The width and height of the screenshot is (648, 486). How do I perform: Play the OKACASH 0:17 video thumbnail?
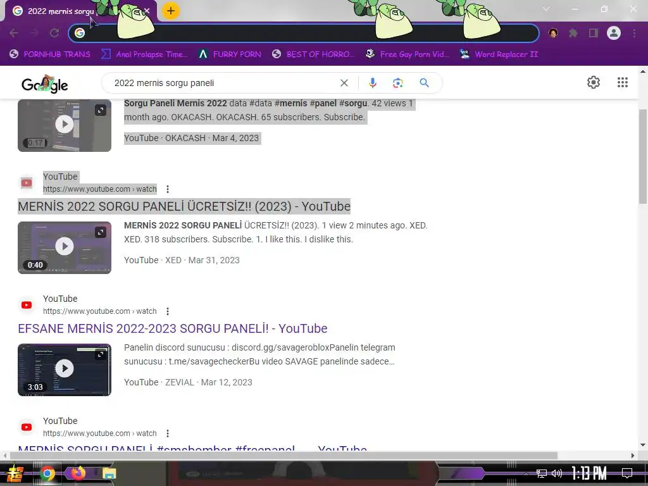65,124
